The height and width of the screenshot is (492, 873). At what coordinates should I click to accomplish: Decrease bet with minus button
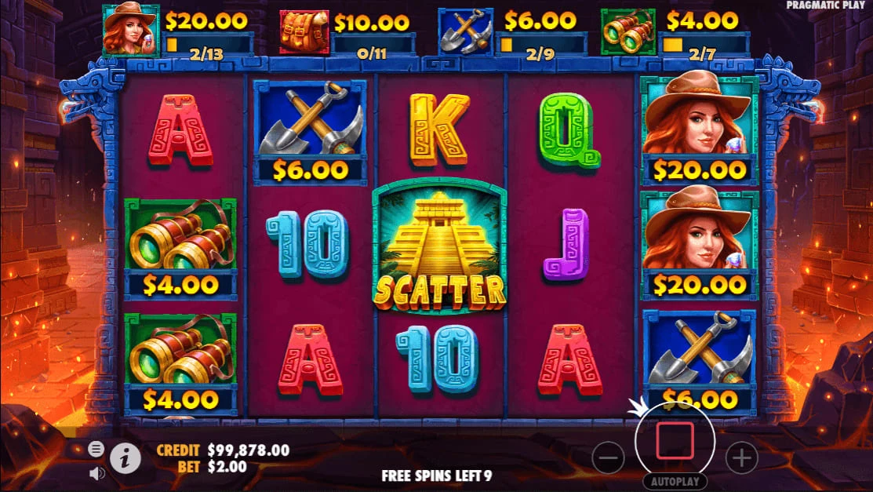coord(607,458)
